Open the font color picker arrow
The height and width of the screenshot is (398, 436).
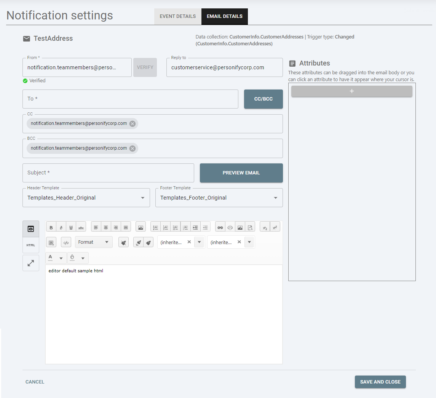pyautogui.click(x=61, y=258)
